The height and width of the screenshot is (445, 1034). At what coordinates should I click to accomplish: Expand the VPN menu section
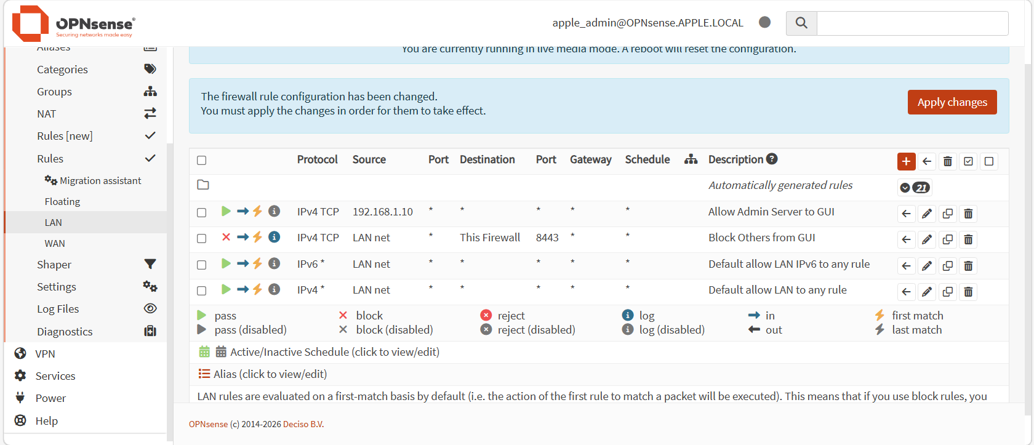(86, 354)
